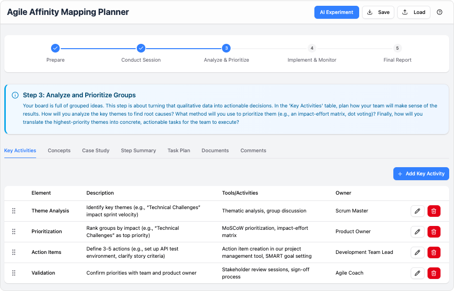
Task: Click 'Thematic analysis, group discussion' cell
Action: click(x=264, y=211)
